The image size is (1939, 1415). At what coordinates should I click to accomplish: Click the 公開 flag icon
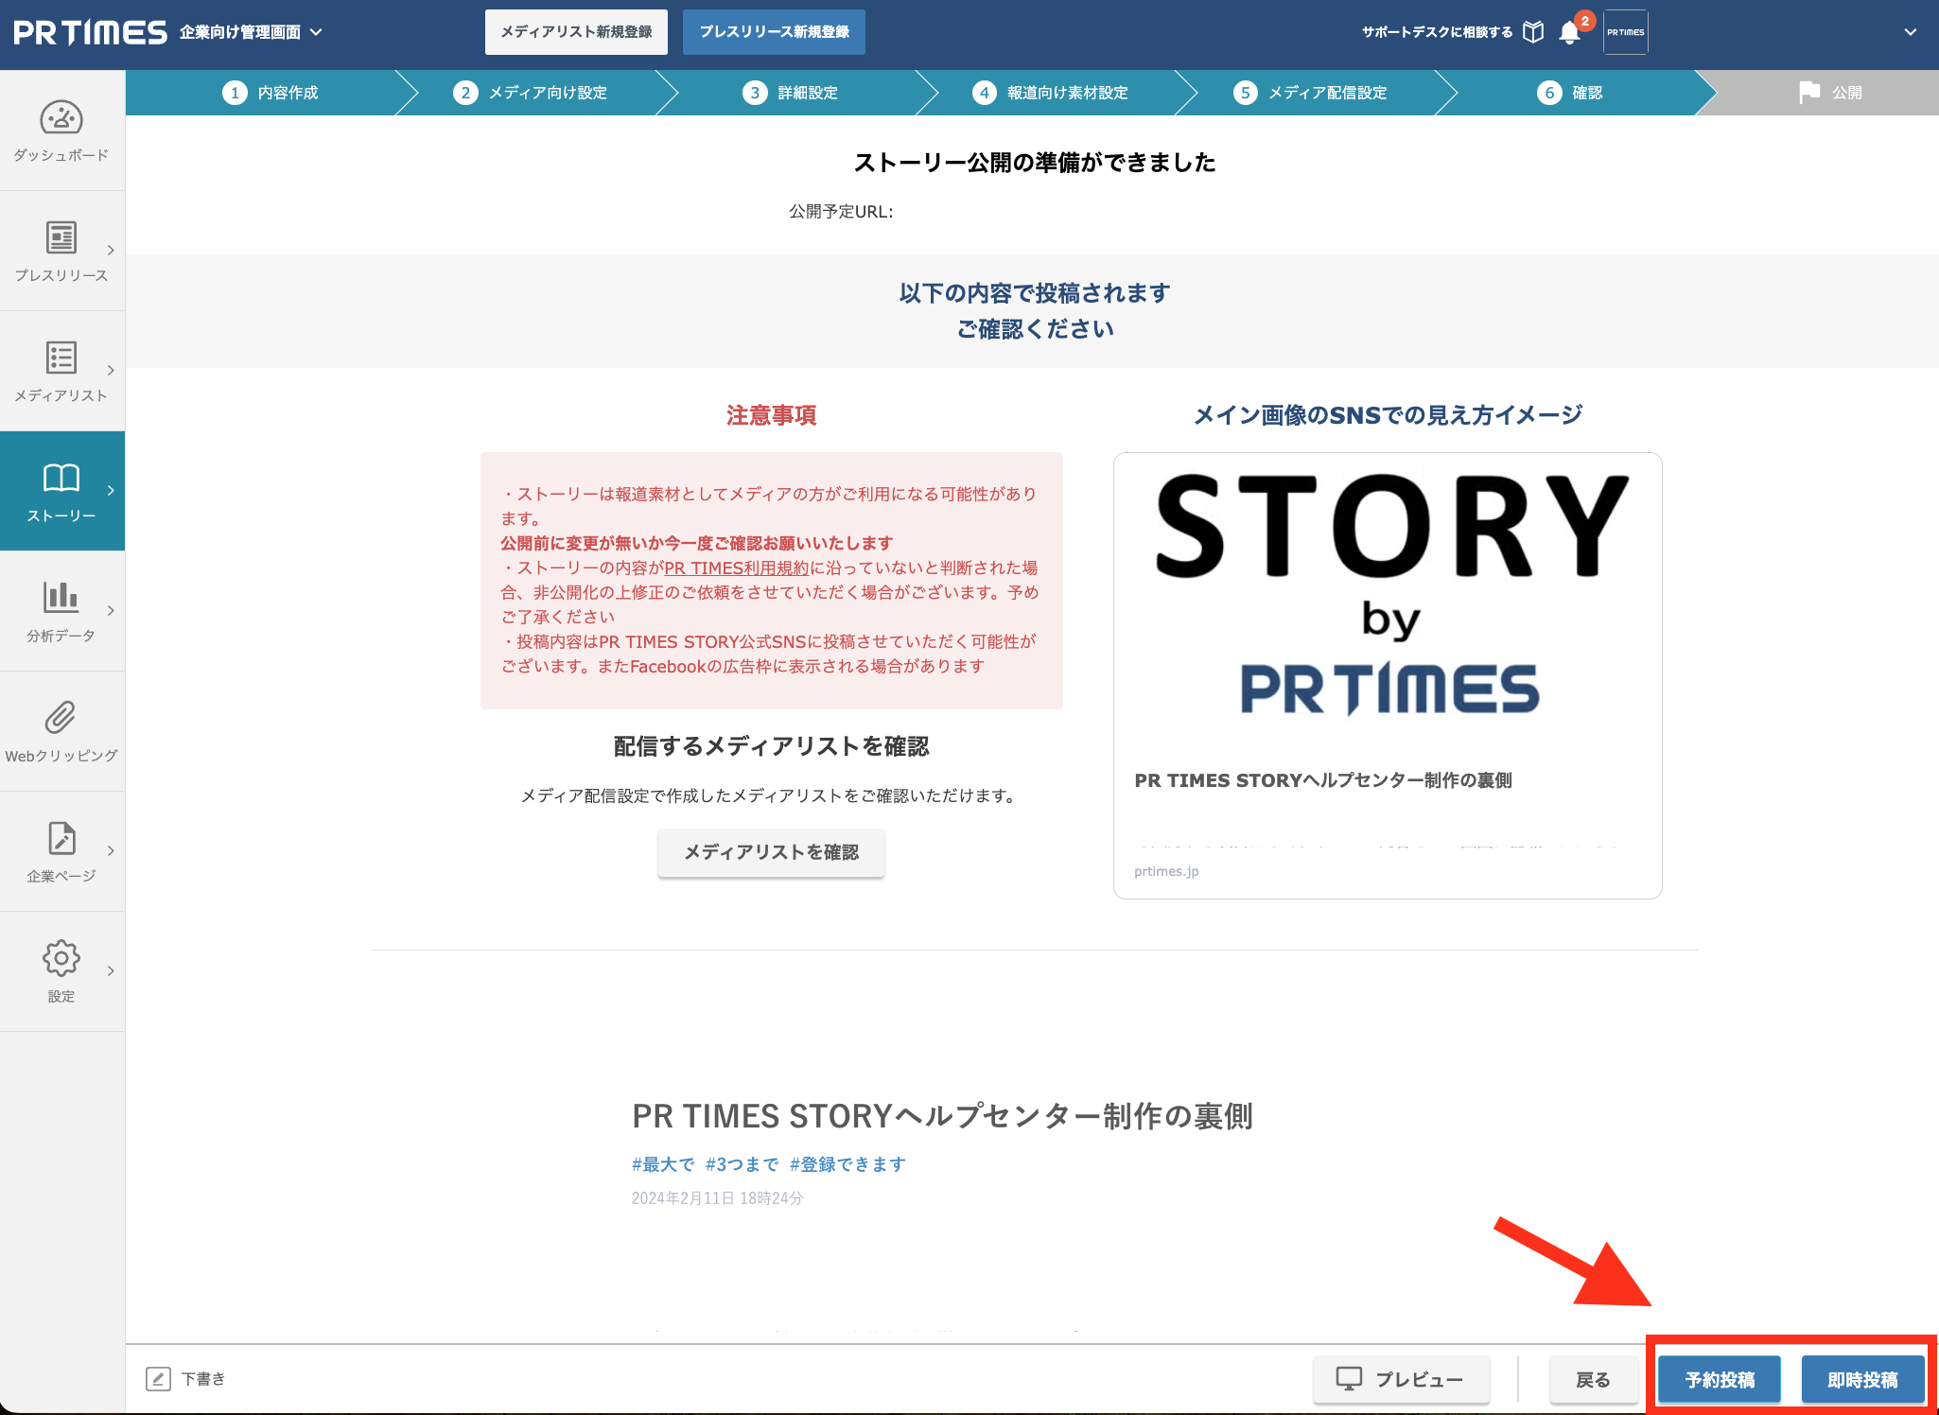point(1809,93)
